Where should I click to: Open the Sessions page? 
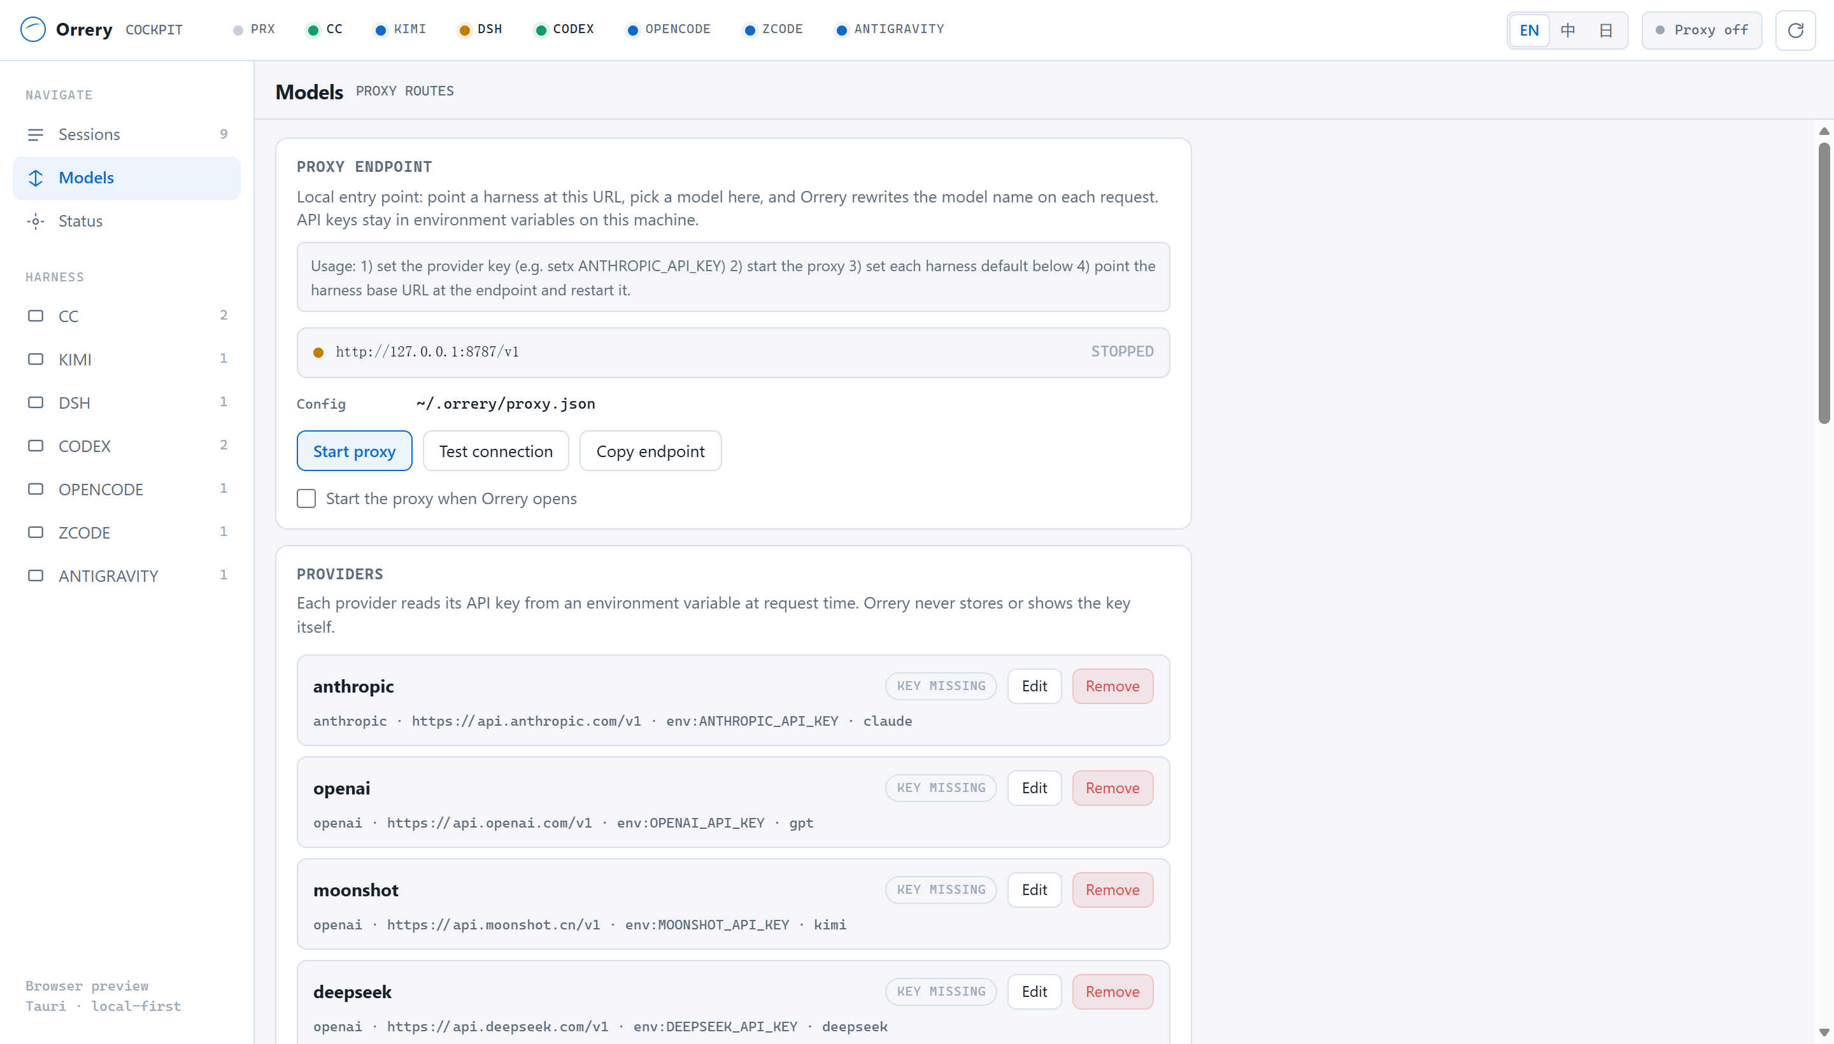(127, 135)
